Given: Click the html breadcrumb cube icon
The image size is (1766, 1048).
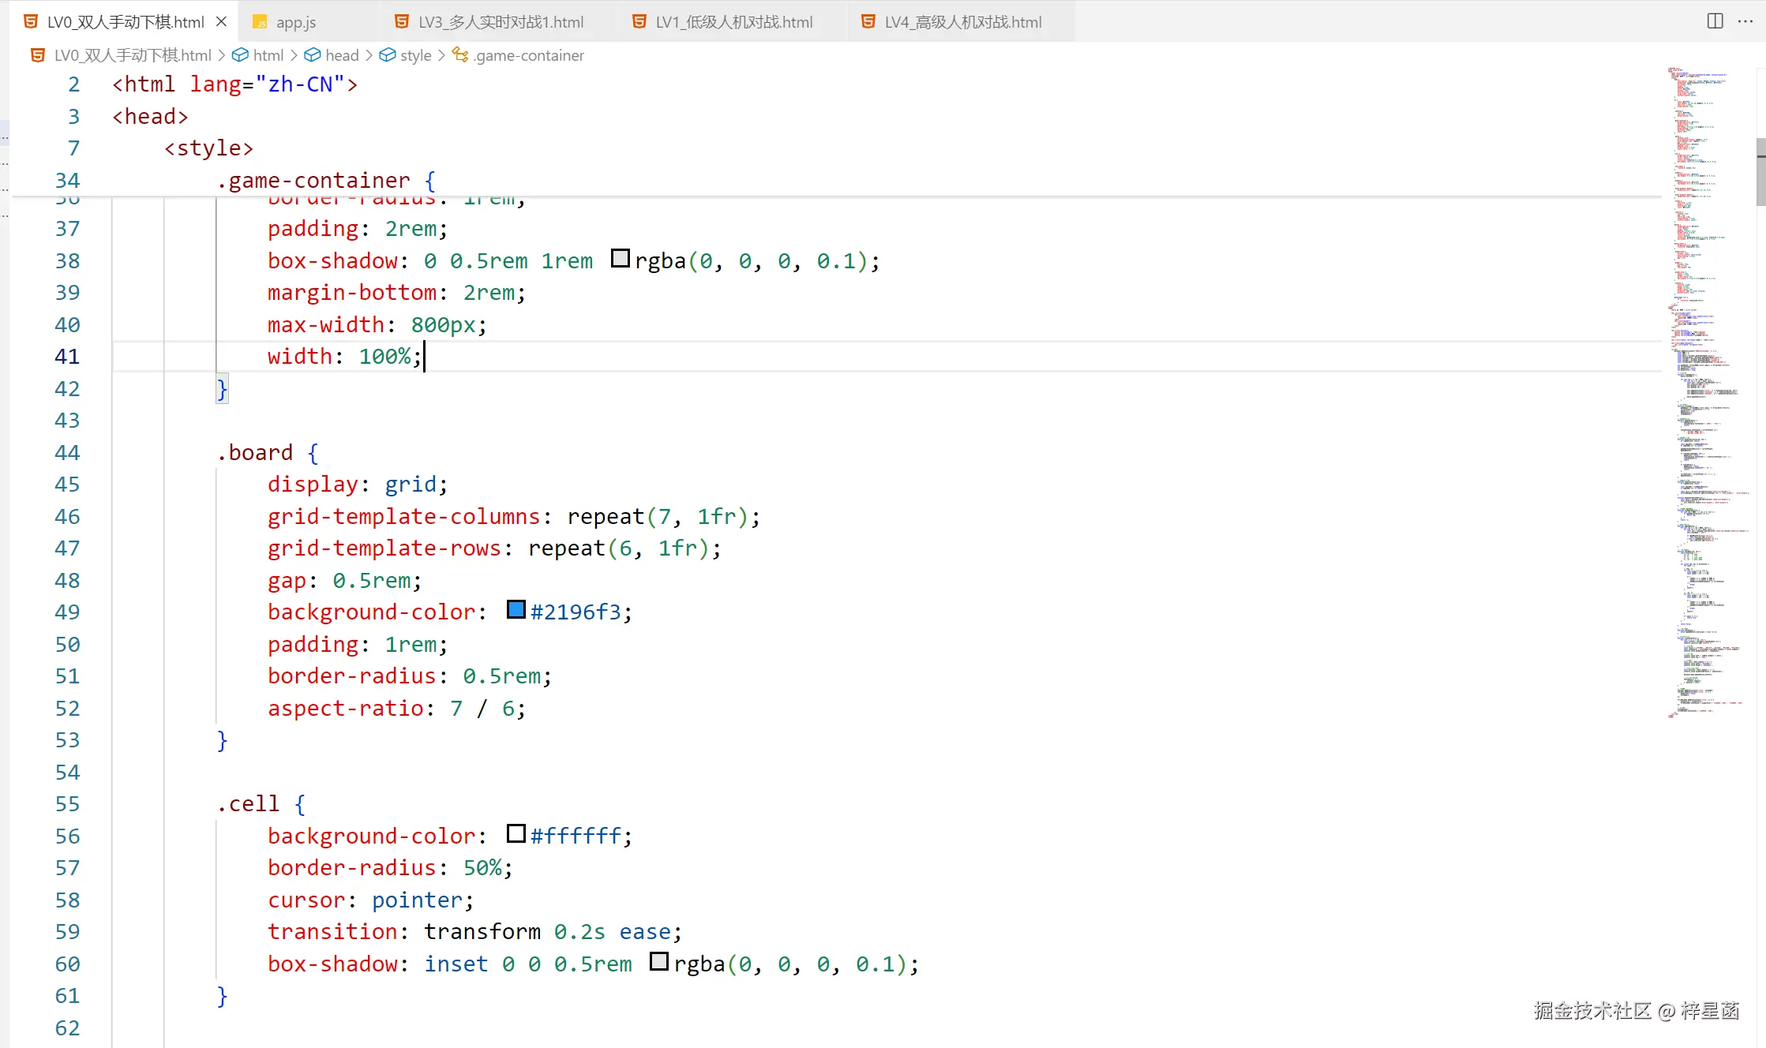Looking at the screenshot, I should click(240, 55).
